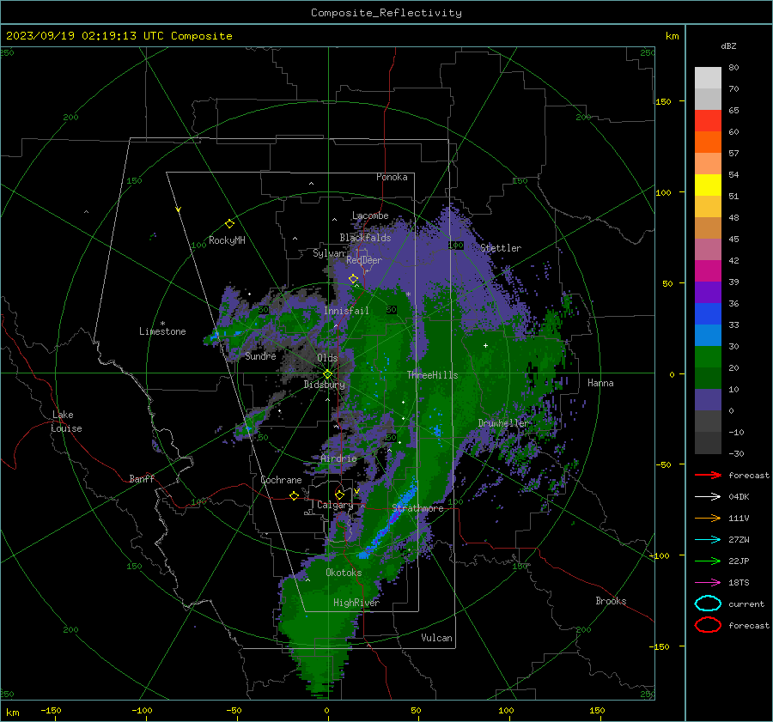Click the green 22JP arrow legend icon

708,561
